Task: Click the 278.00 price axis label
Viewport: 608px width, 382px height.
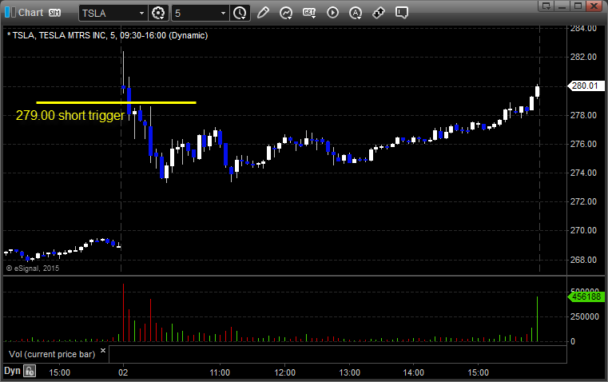Action: [583, 115]
